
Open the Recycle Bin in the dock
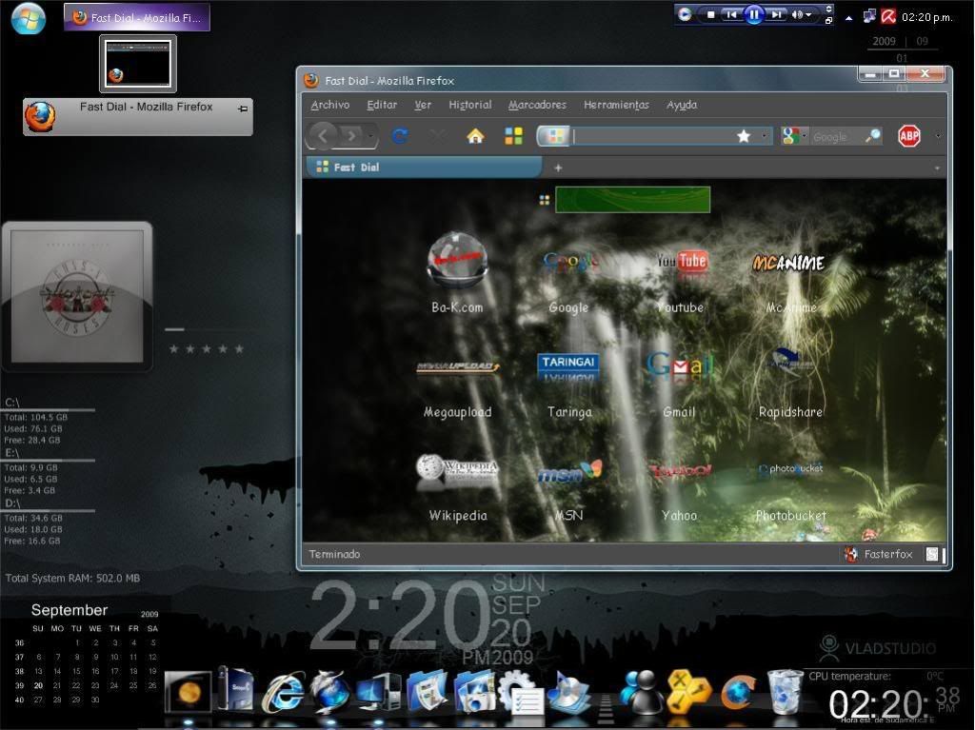[785, 692]
